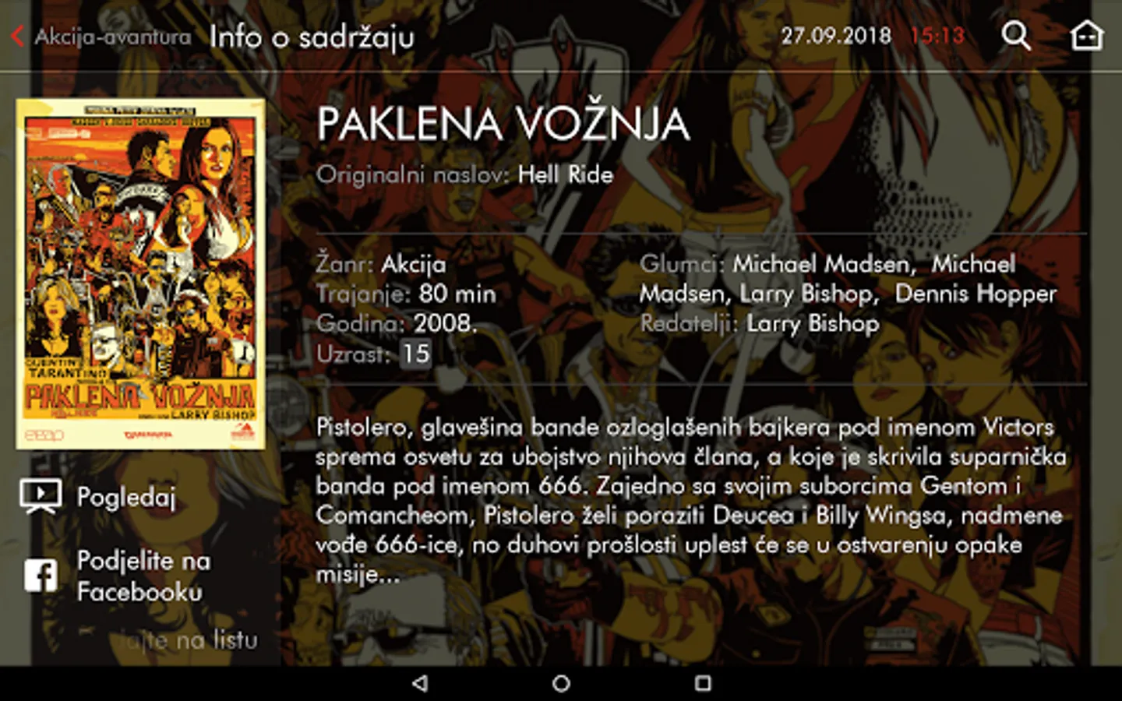Tap the director name Larry Bishop

[x=813, y=323]
